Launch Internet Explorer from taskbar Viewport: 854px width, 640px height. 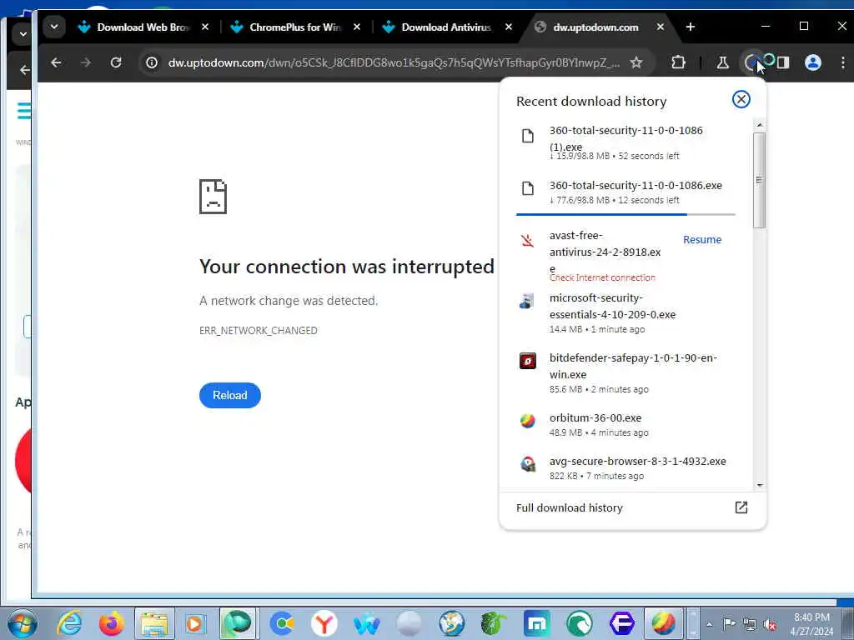(x=69, y=623)
